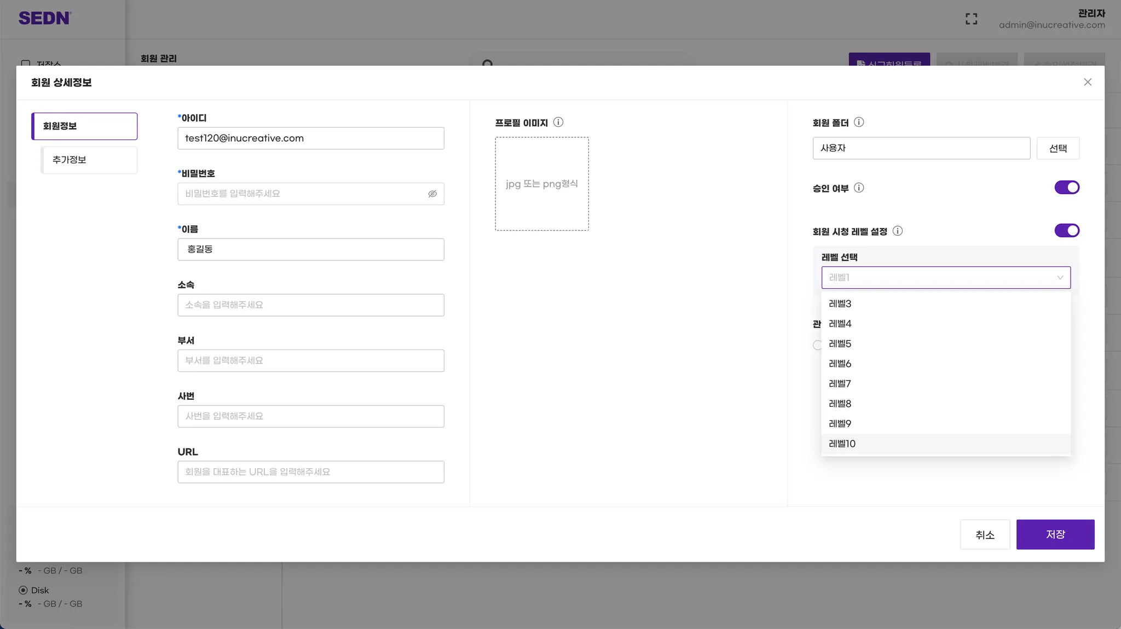Click the 레벨 선택 dropdown arrow
The image size is (1121, 629).
[x=1060, y=278]
